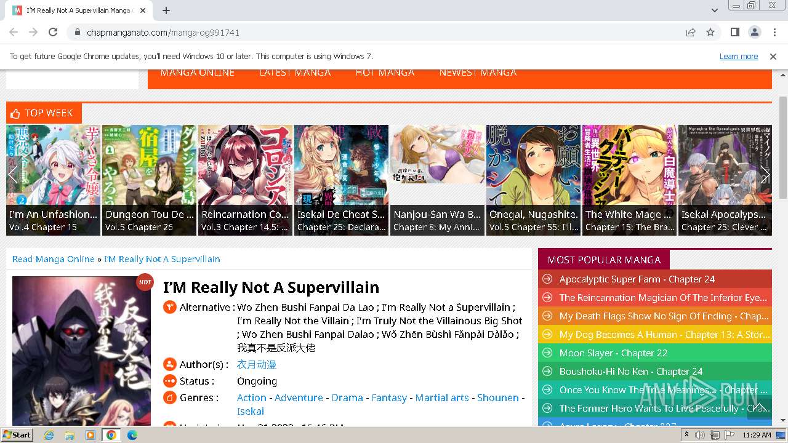The height and width of the screenshot is (443, 788).
Task: Click arrow icon beside Apocalyptic Super Farm
Action: [547, 279]
